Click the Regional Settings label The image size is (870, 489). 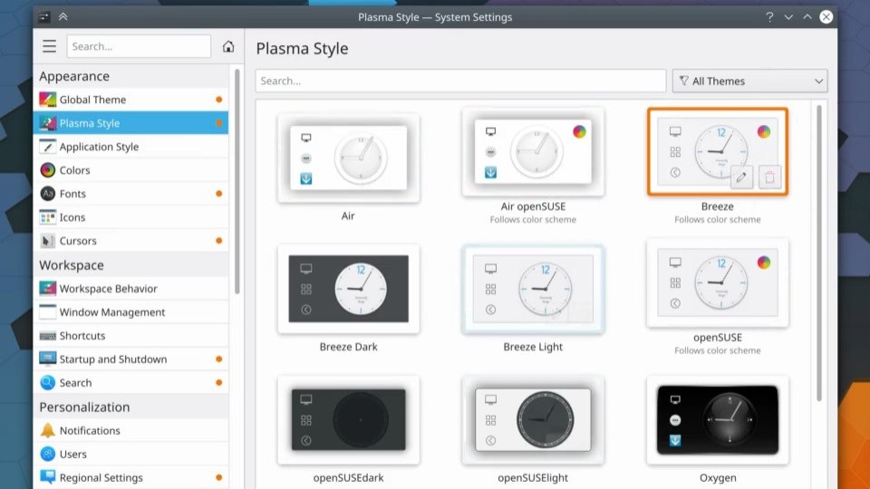(101, 478)
